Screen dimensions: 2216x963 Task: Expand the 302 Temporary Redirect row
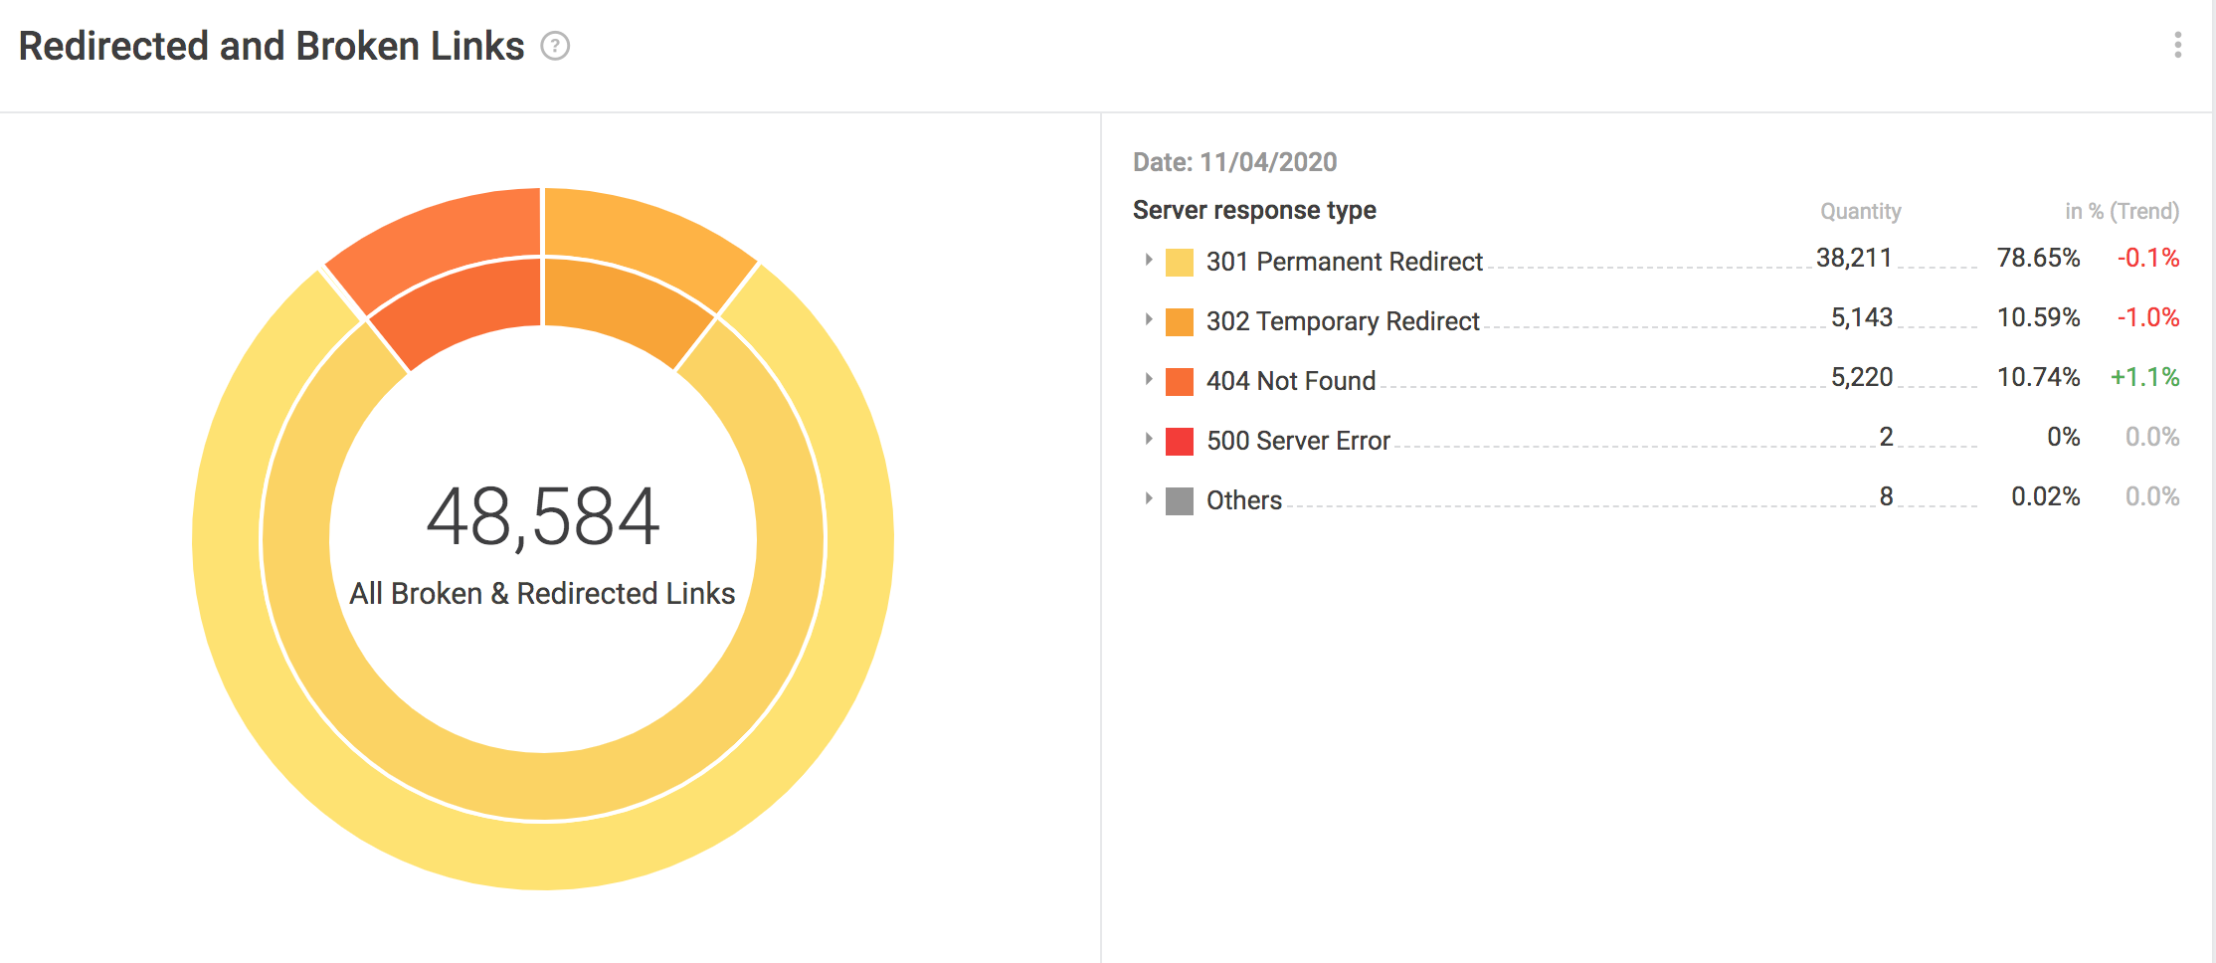[x=1148, y=319]
